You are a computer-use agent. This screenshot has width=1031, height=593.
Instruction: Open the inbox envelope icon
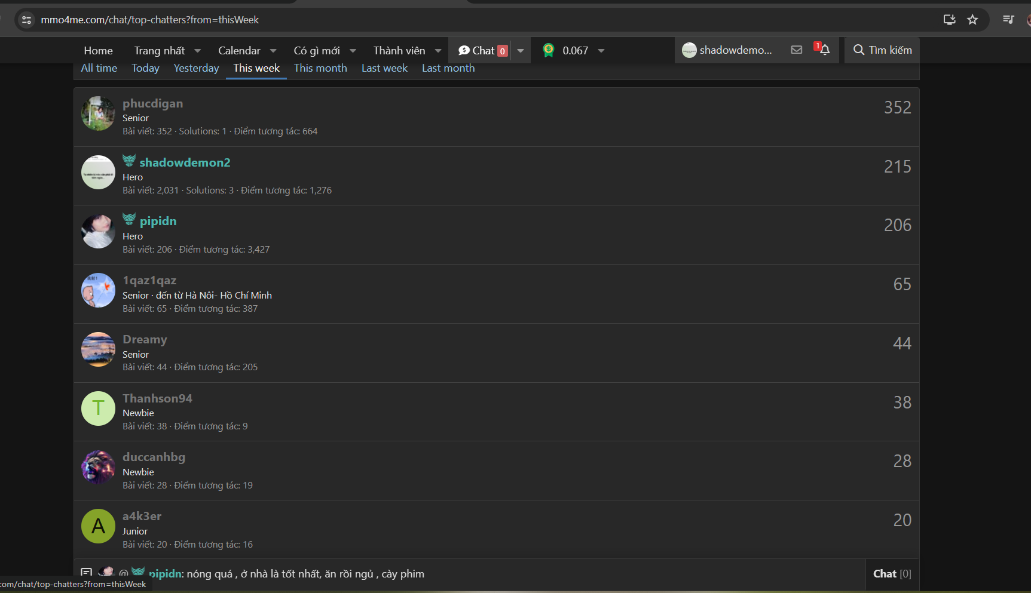pyautogui.click(x=797, y=50)
